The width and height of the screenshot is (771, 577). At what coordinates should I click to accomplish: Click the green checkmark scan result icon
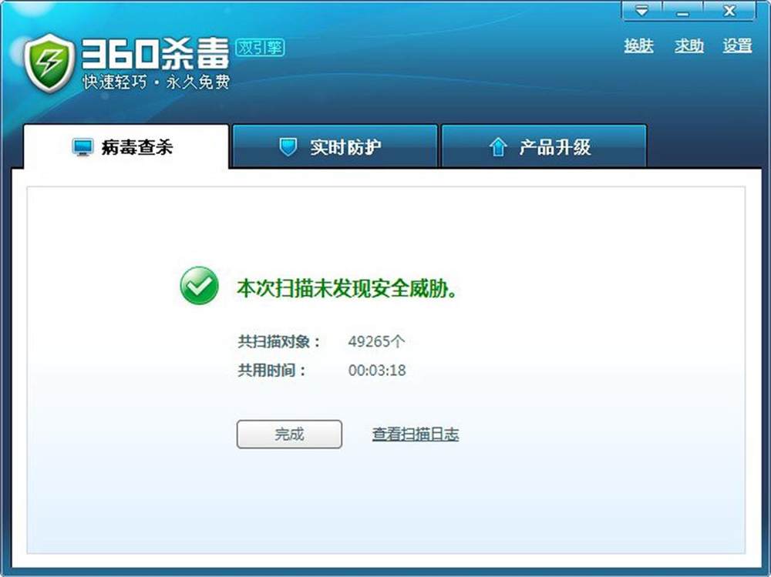199,286
